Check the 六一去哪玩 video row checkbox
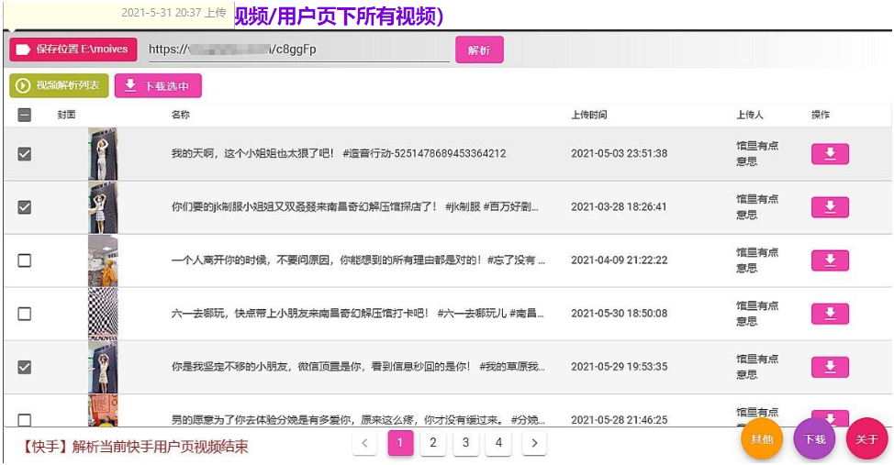This screenshot has width=894, height=465. (x=25, y=314)
